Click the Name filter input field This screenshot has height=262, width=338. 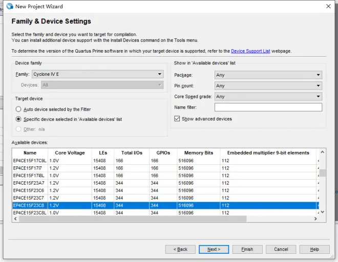(268, 107)
